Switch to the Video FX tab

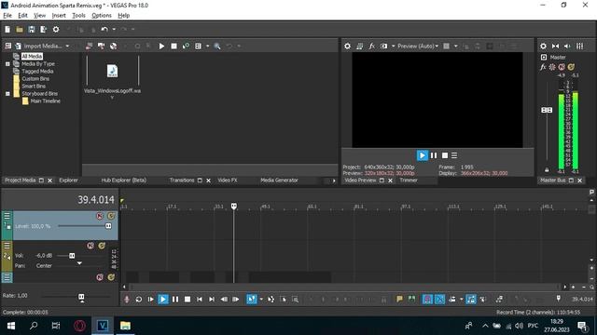[x=228, y=180]
